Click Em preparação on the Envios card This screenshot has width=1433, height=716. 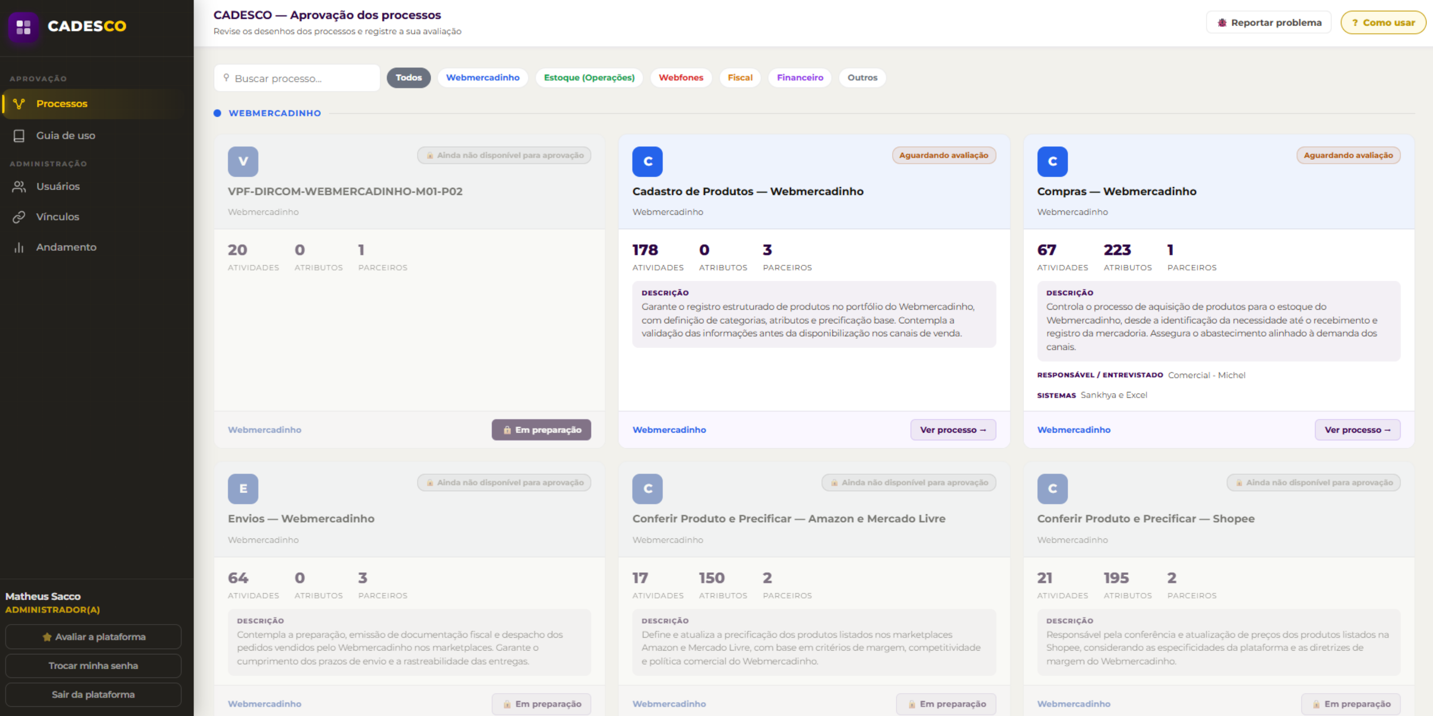click(x=541, y=704)
